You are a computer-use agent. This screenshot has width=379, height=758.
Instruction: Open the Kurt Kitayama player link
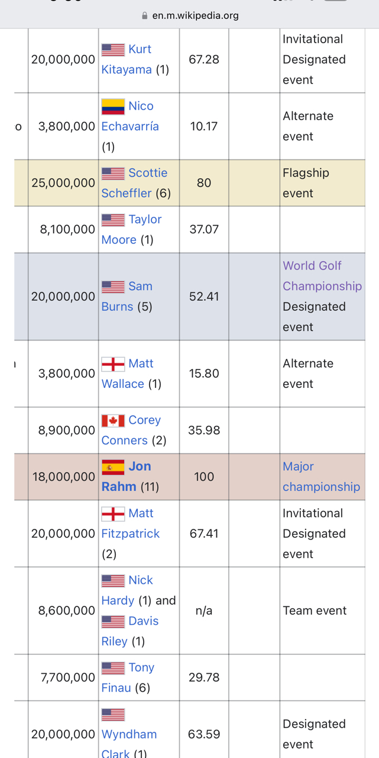coord(127,59)
